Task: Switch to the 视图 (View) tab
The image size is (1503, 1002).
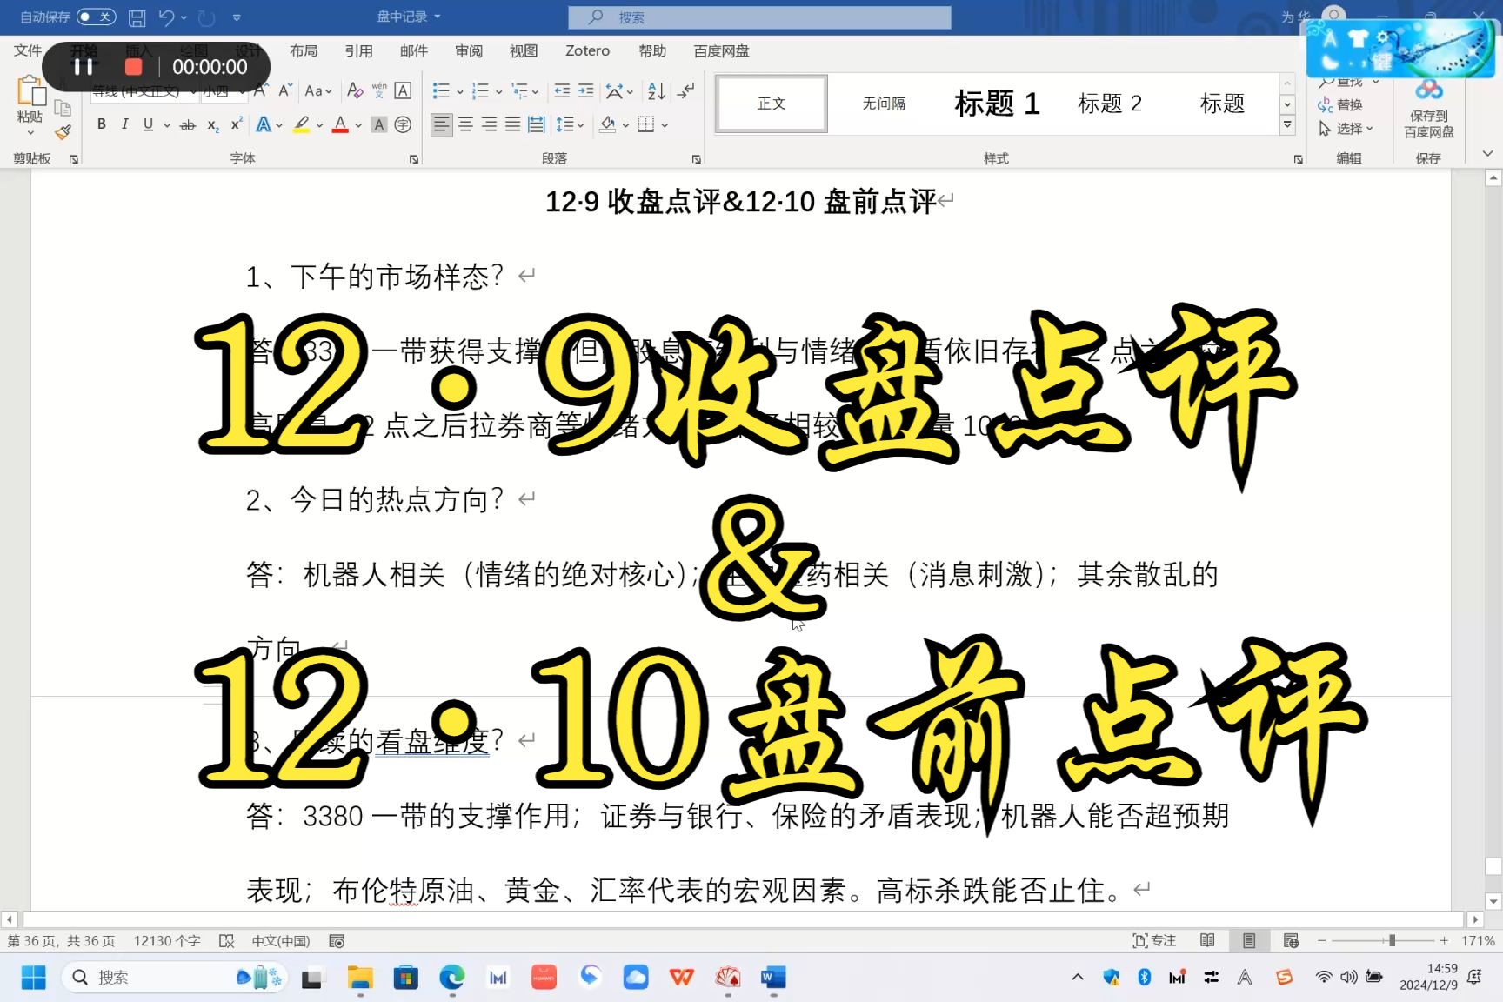Action: pyautogui.click(x=524, y=50)
